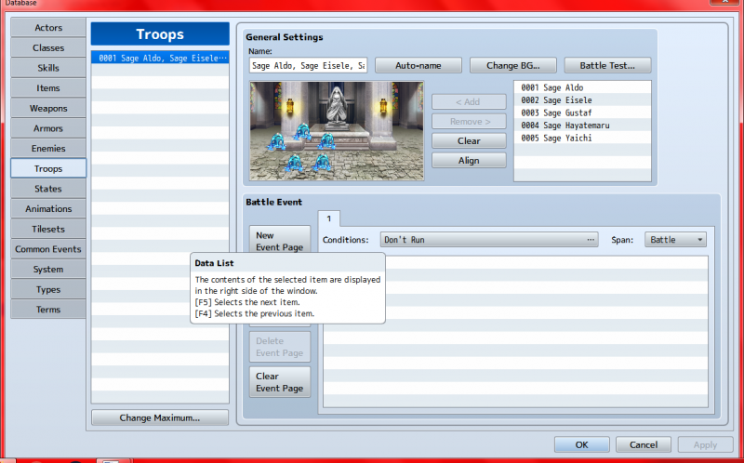744x463 pixels.
Task: Edit the troop Name field
Action: pyautogui.click(x=308, y=65)
